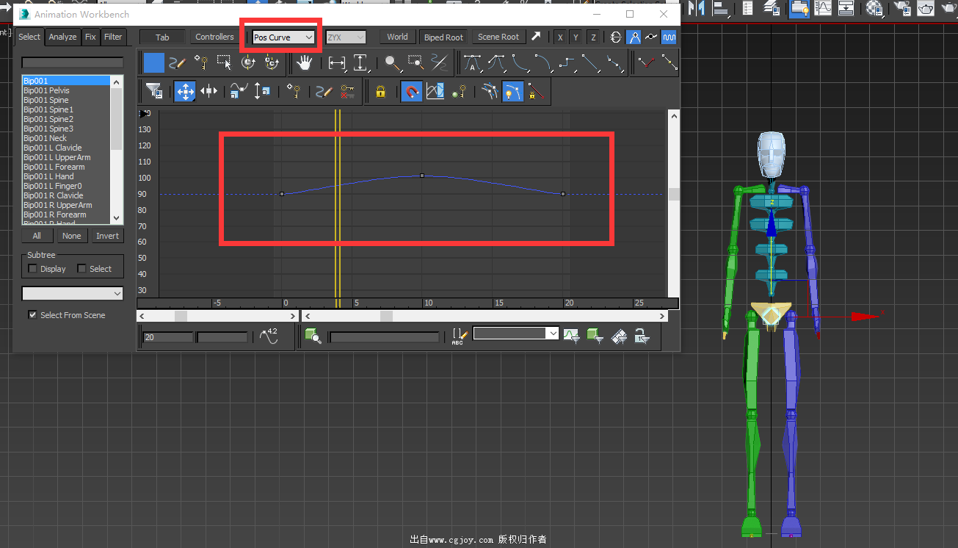Screen dimensions: 958x548
Task: Click the None selection button
Action: tap(72, 236)
